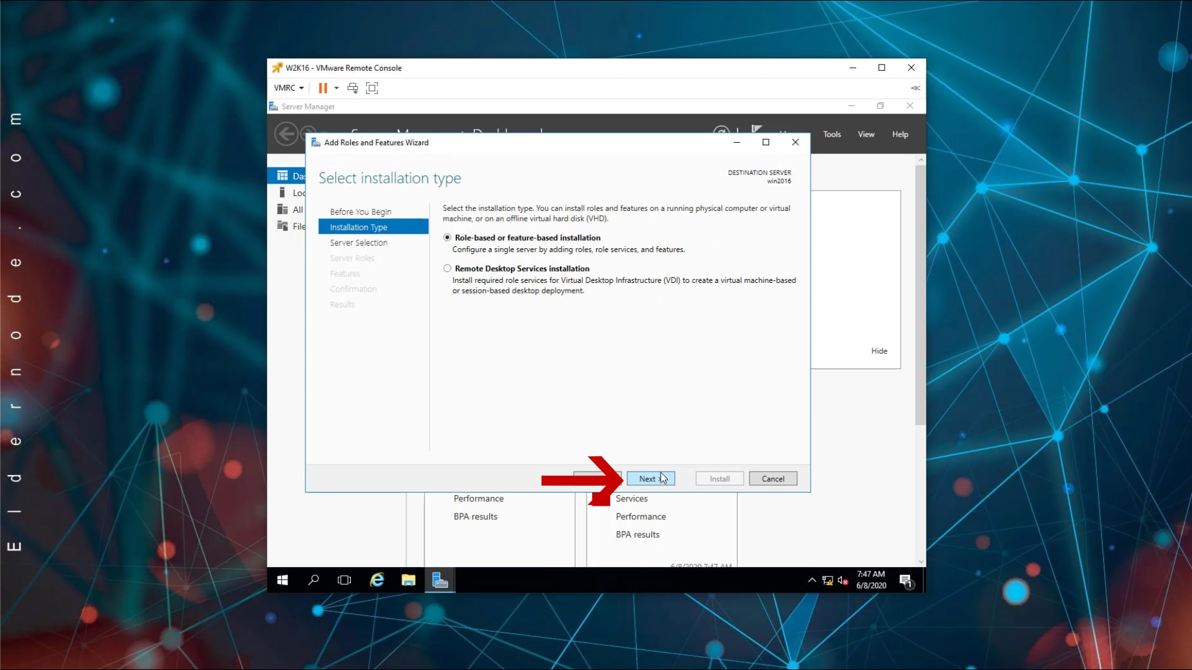Open the taskbar search icon
Image resolution: width=1192 pixels, height=670 pixels.
pos(314,580)
